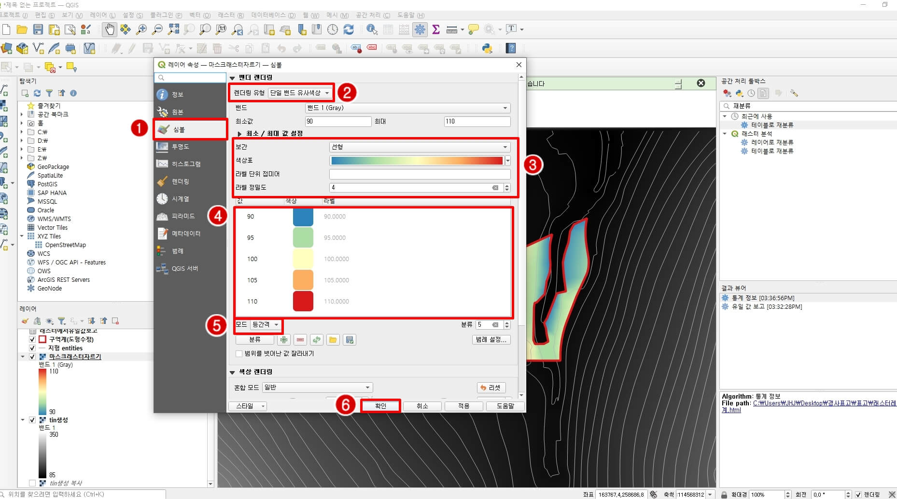
Task: Open the 스타일 dropdown button
Action: point(247,406)
